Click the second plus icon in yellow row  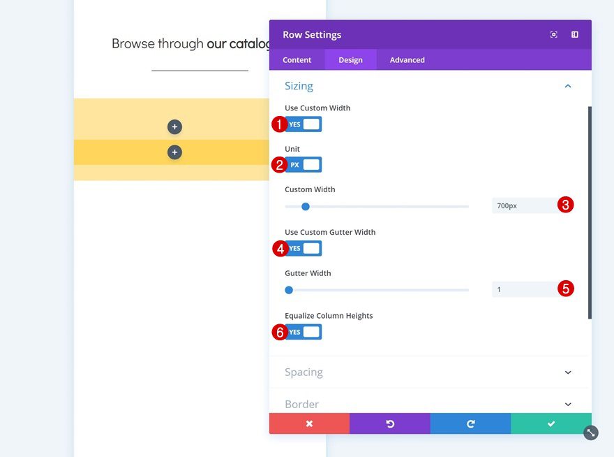pos(174,152)
